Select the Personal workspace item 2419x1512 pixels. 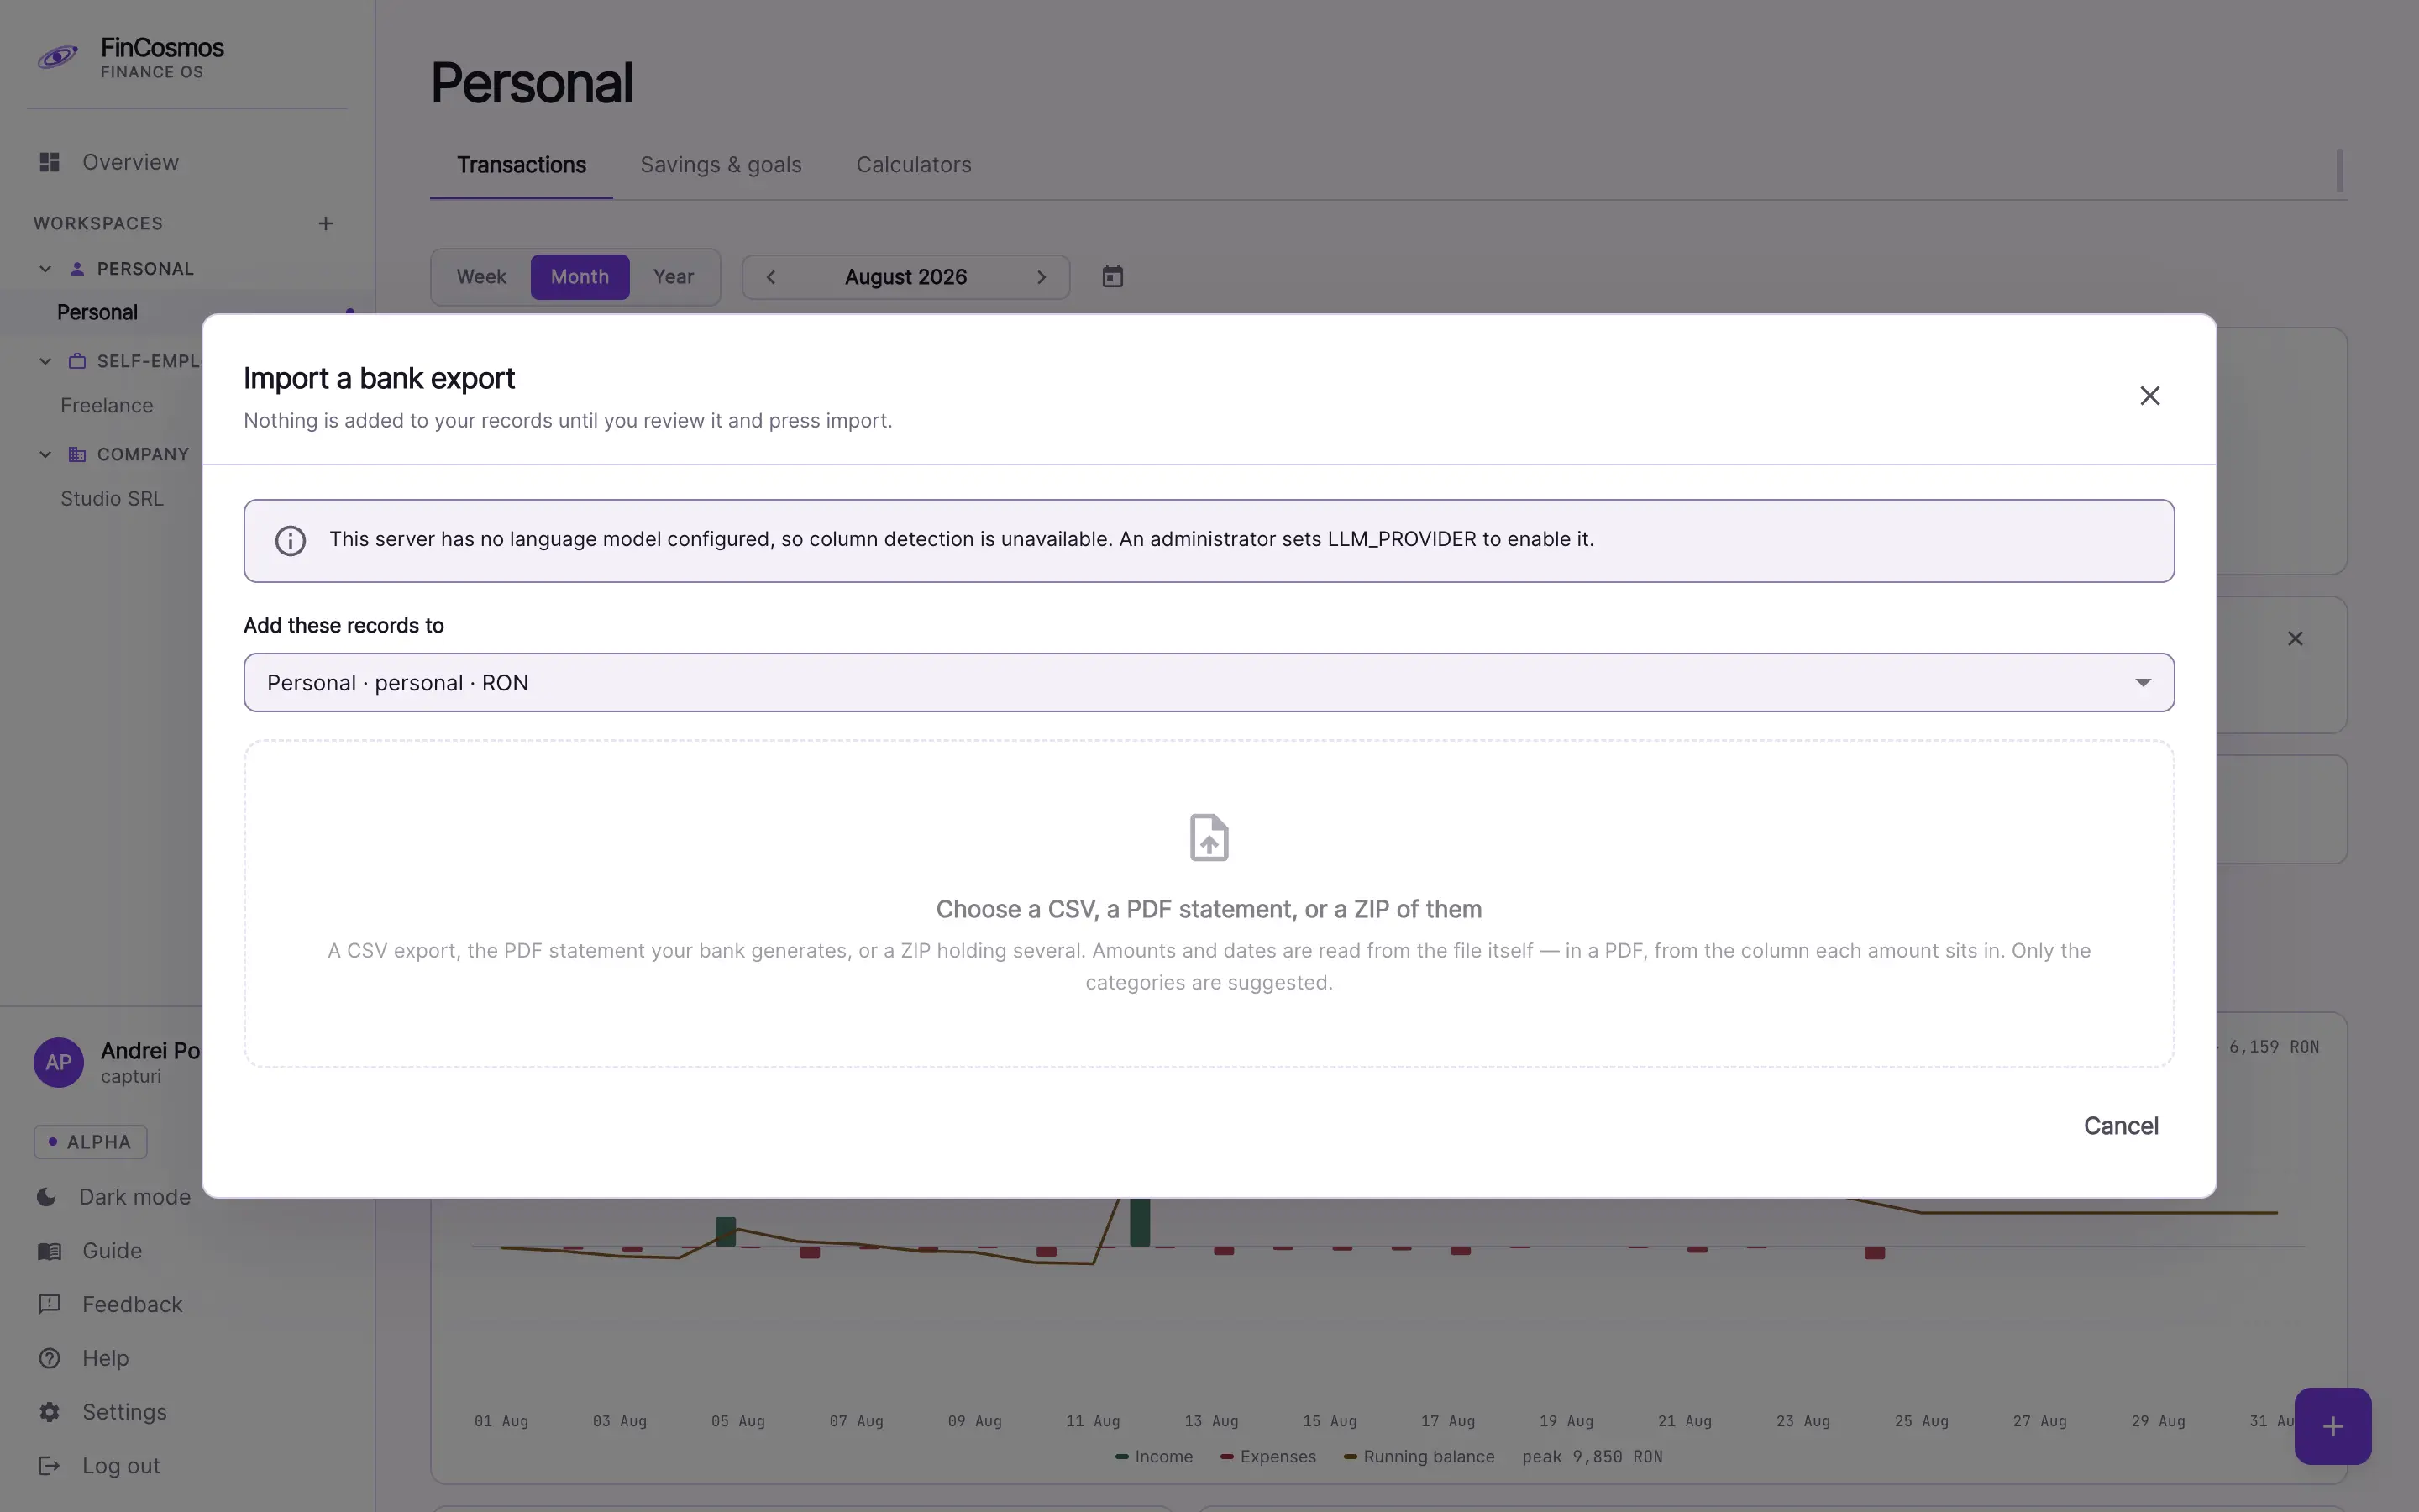click(97, 312)
